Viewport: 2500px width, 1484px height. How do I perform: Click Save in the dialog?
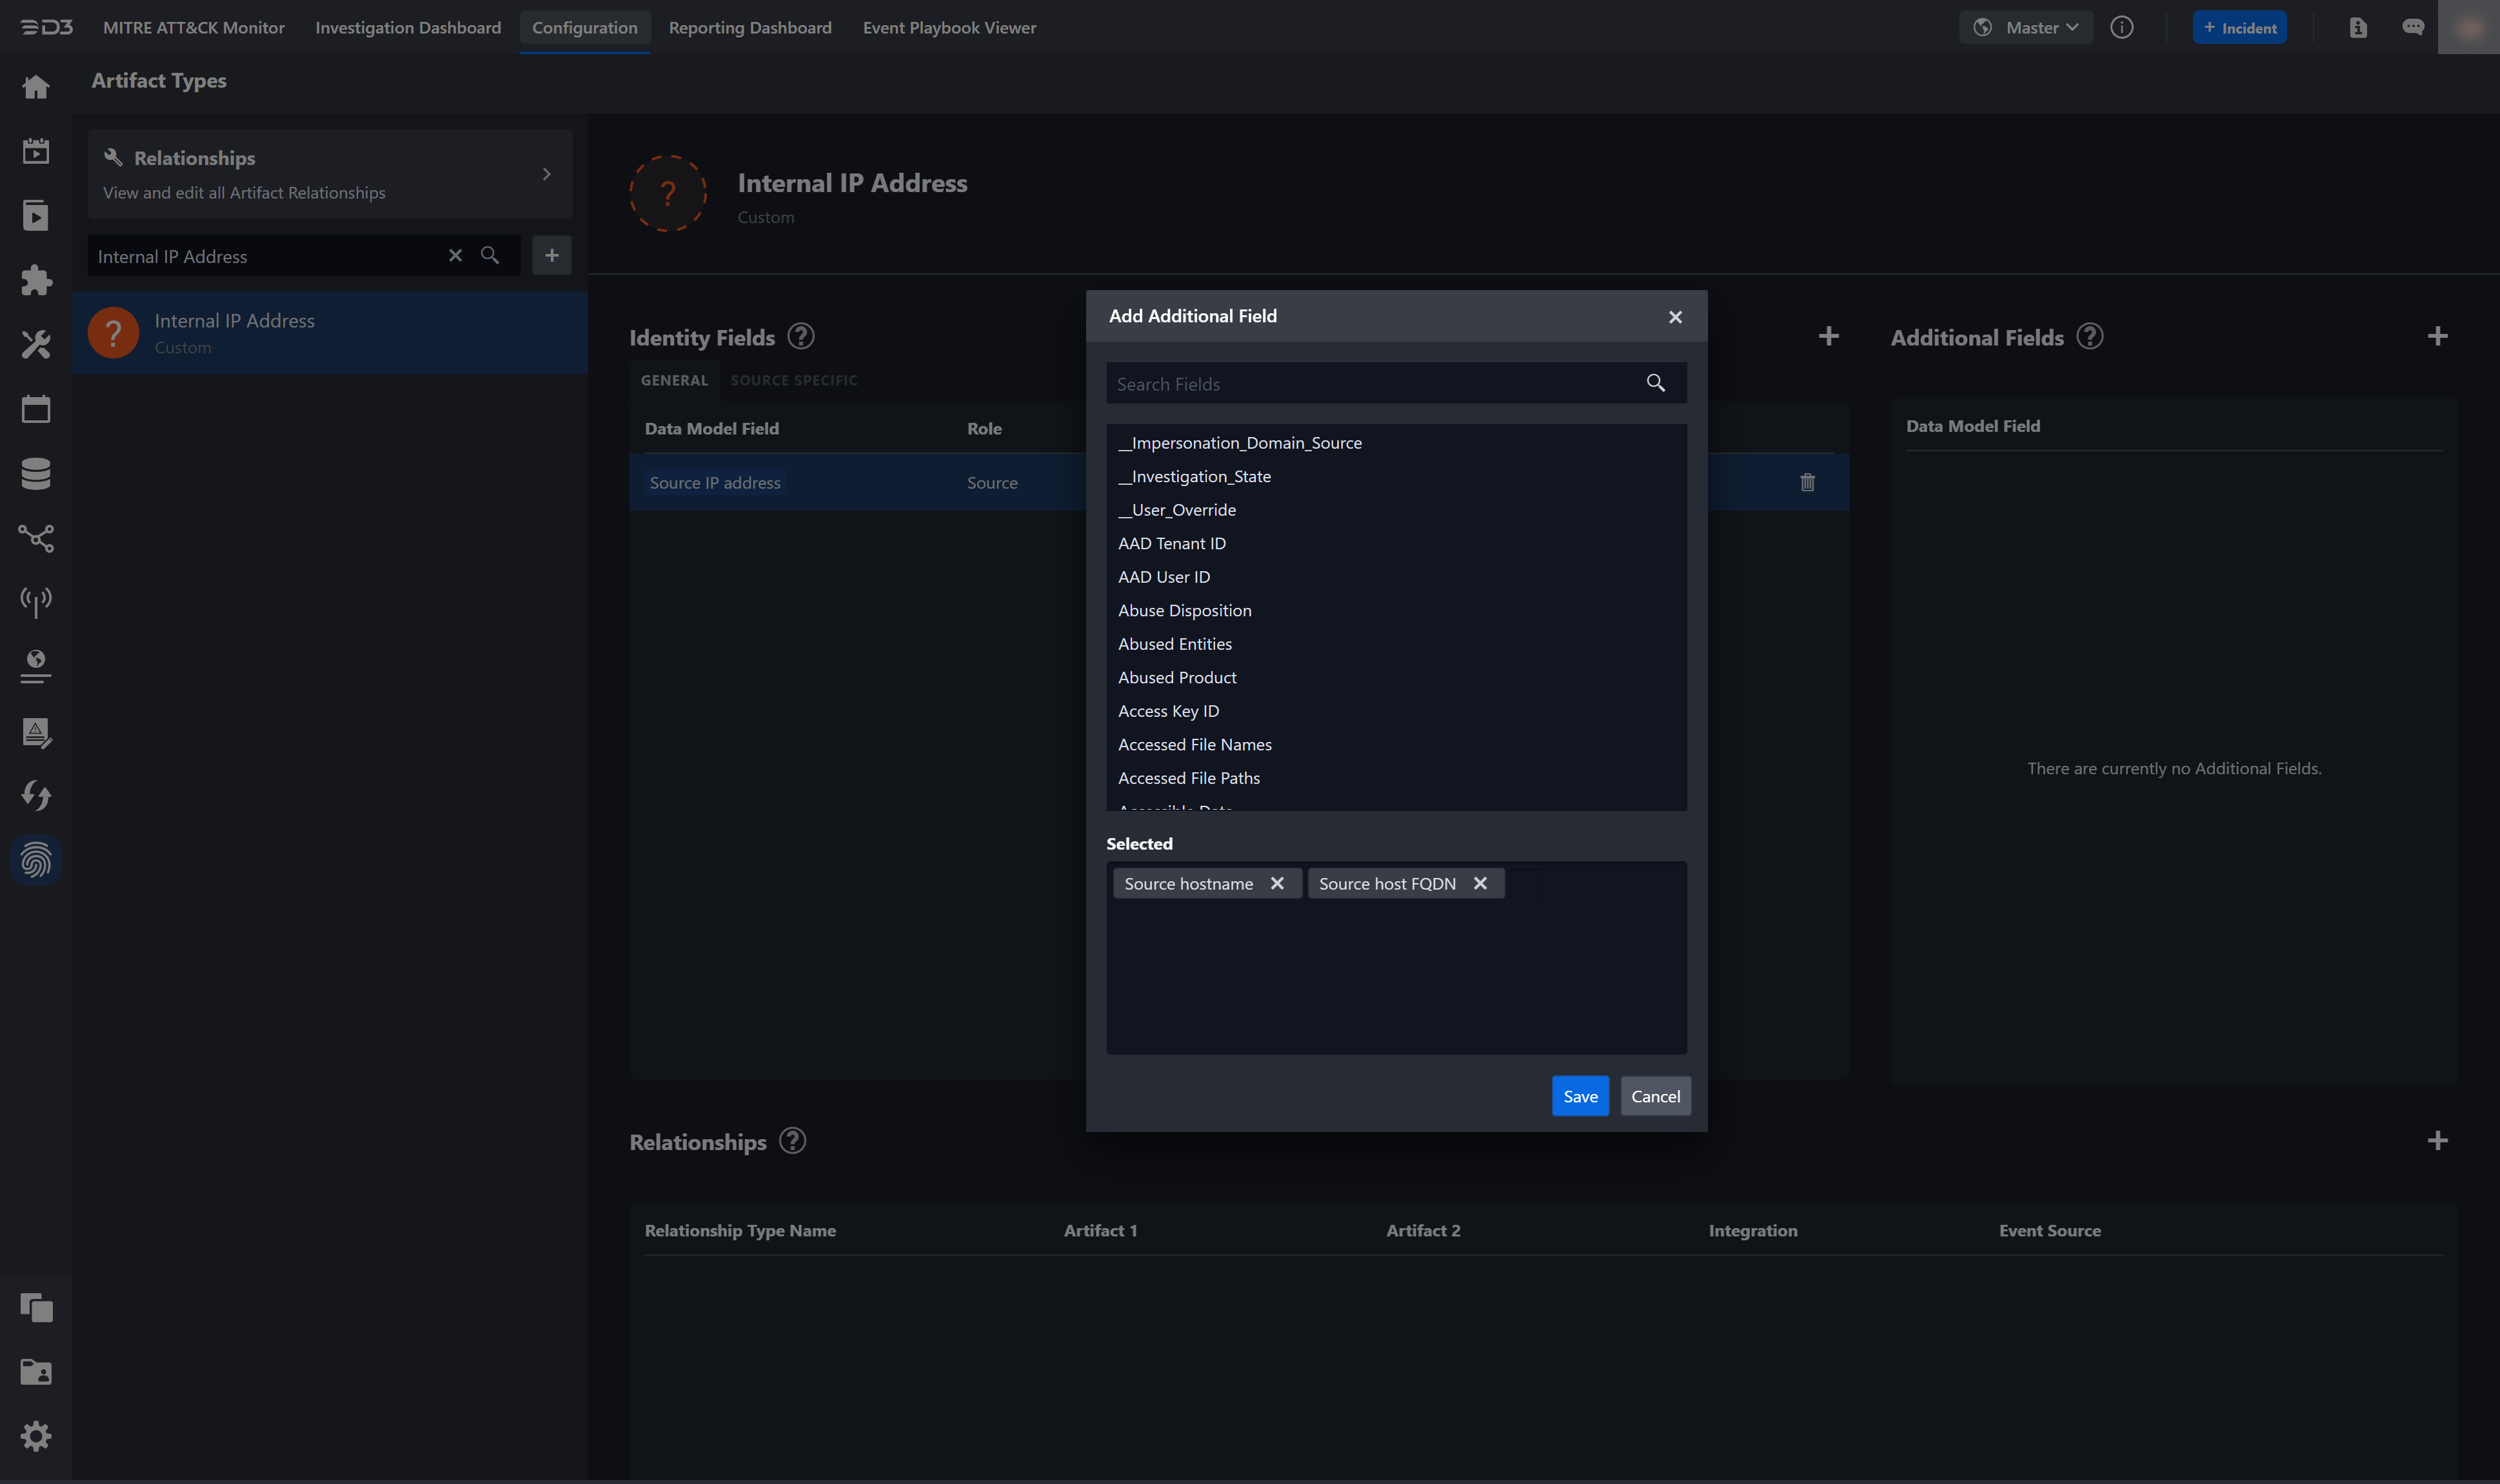point(1580,1096)
